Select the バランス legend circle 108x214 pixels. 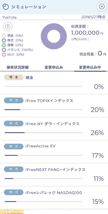pos(4,50)
